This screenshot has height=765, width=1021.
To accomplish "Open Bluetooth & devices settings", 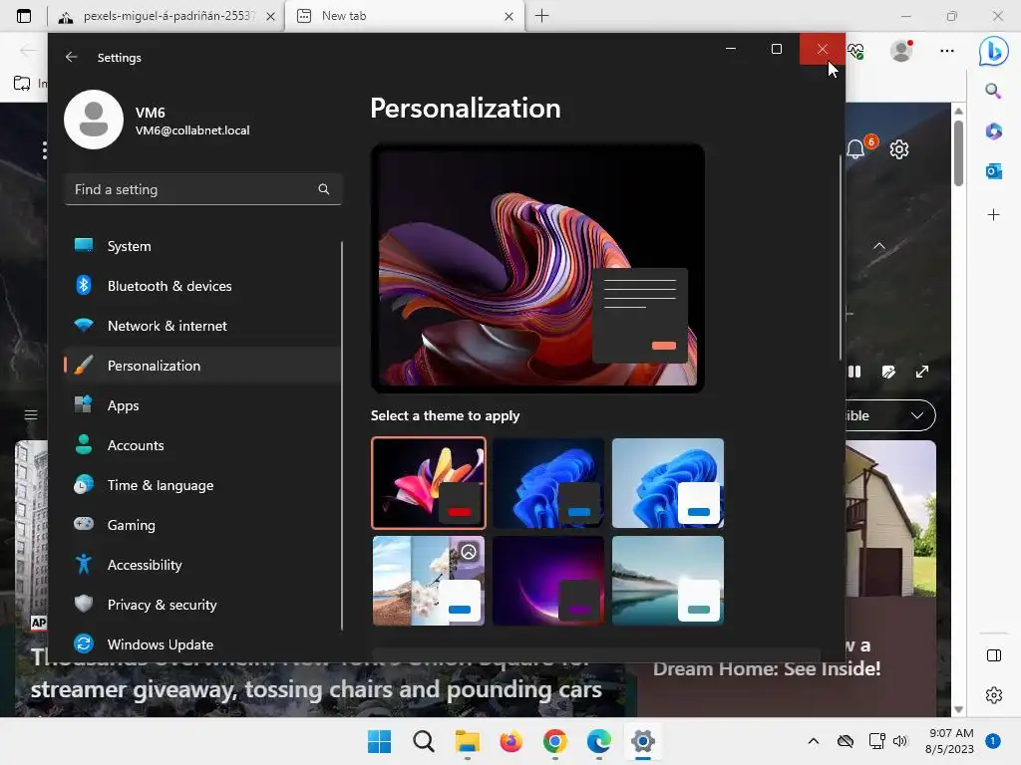I will [202, 286].
